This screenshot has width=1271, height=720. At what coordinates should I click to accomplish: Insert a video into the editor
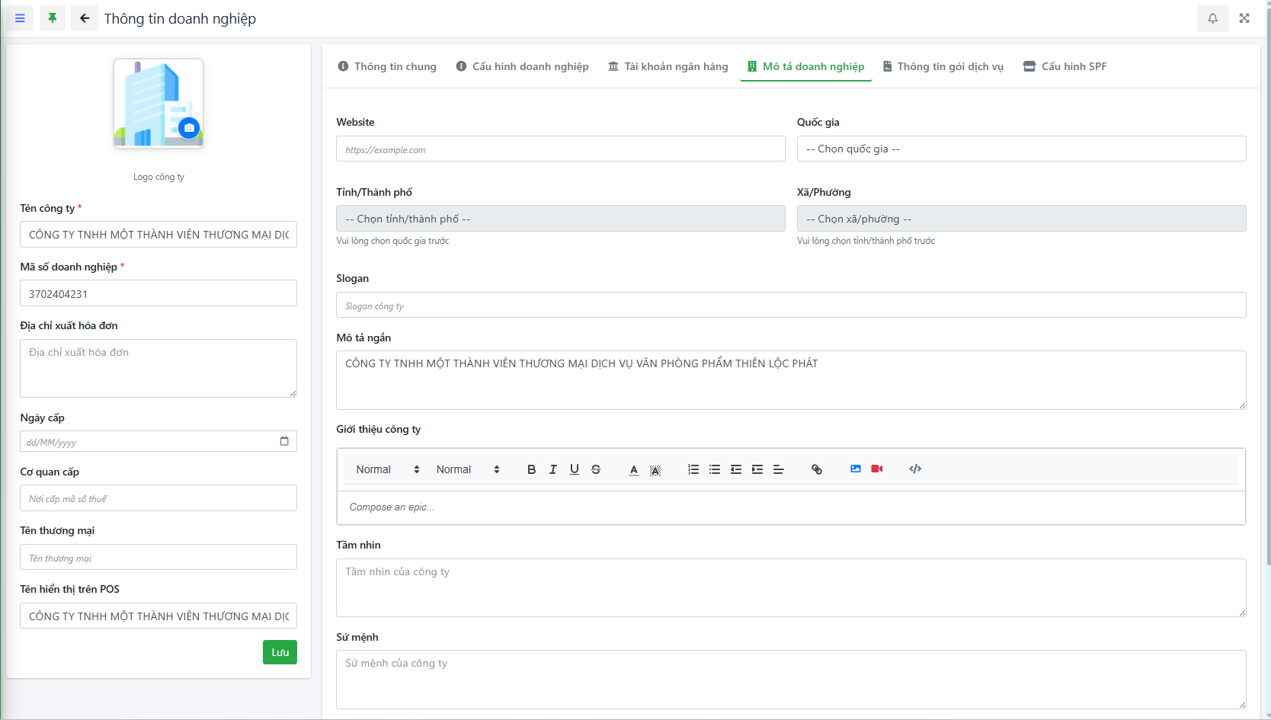(877, 469)
